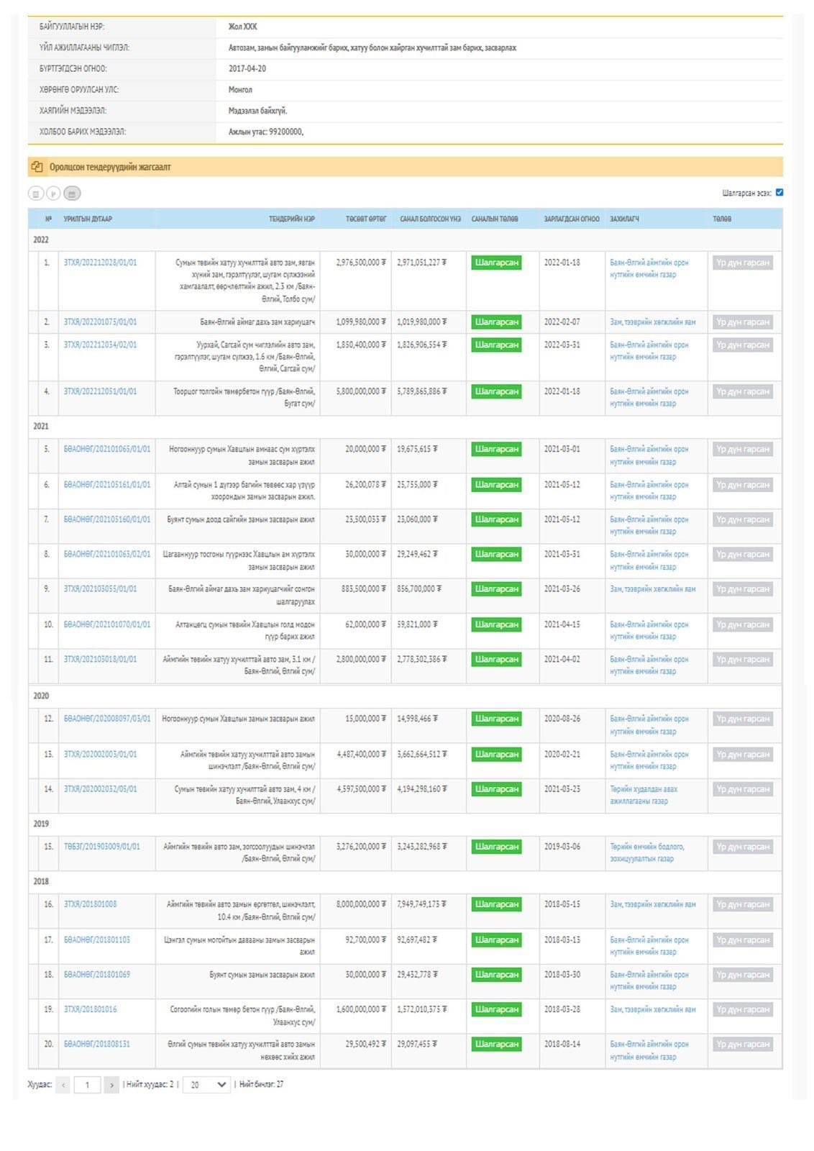Select tender name Буянт сумын замын засварын ажил
The width and height of the screenshot is (814, 1151).
click(262, 975)
